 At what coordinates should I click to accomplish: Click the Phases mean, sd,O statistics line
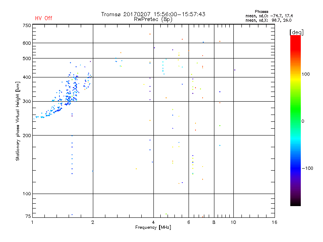pyautogui.click(x=269, y=16)
